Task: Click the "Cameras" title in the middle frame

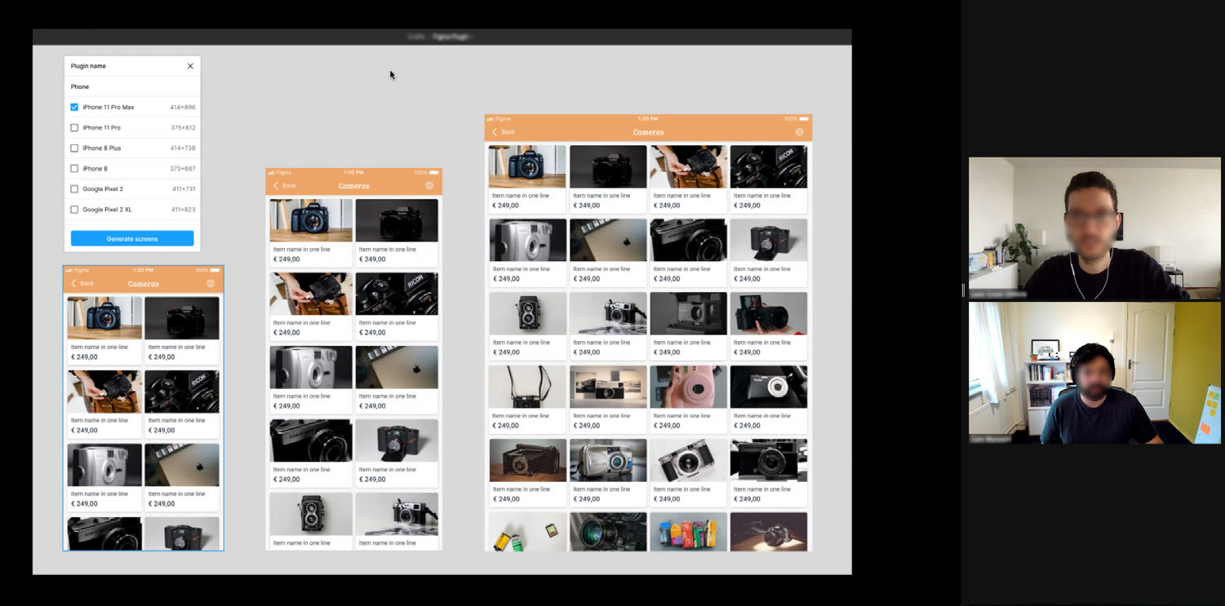Action: (x=354, y=186)
